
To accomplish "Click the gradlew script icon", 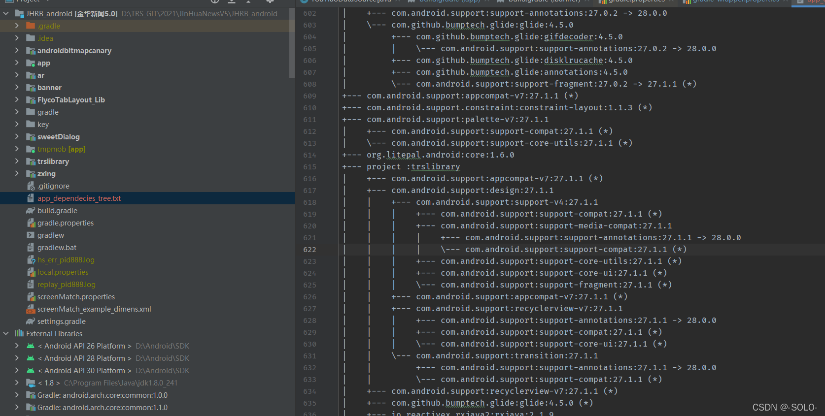I will 31,235.
